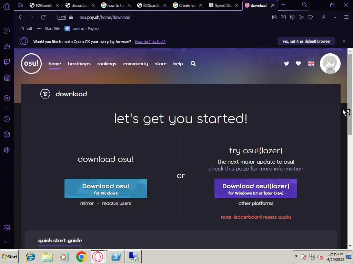Image resolution: width=353 pixels, height=264 pixels.
Task: Open GX Corner gamepad icon
Action: pos(20,5)
